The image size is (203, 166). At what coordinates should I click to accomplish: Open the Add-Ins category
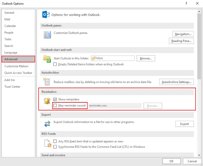click(18, 80)
